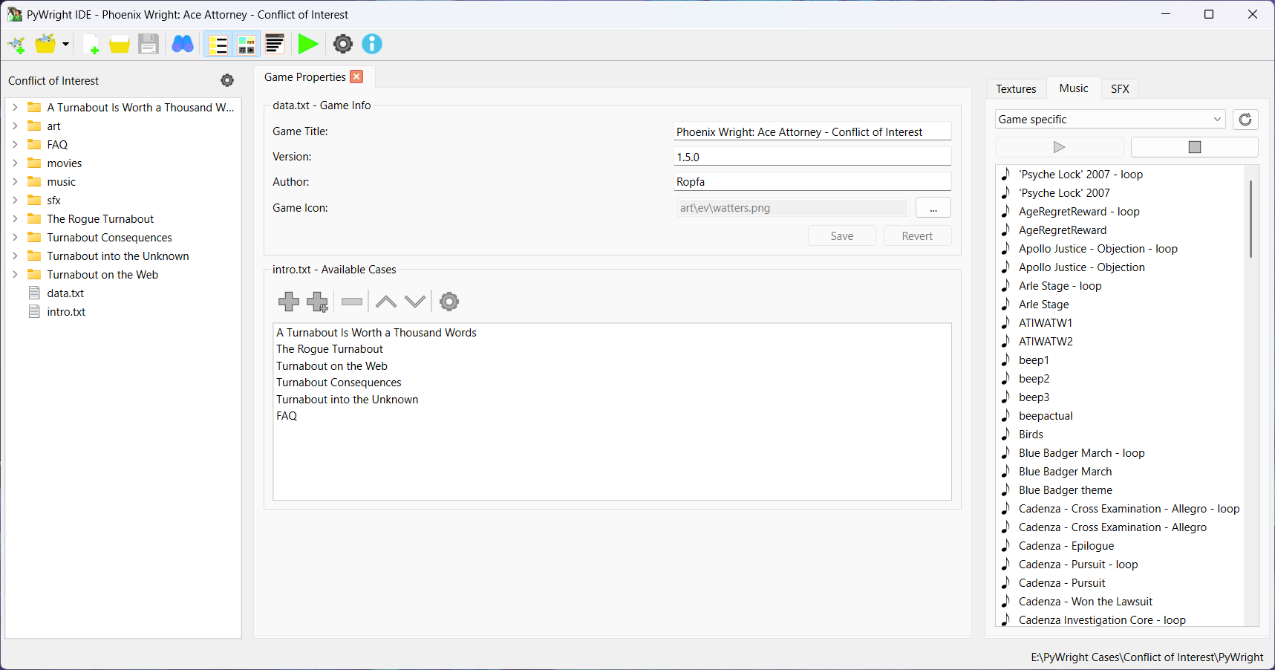Expand the sfx folder
Screen dimensions: 1275x670
point(14,201)
